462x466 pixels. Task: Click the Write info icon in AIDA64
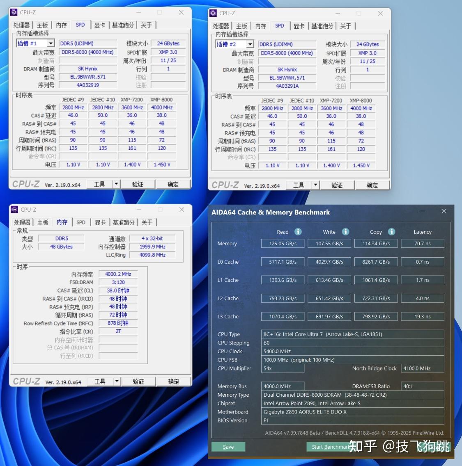click(345, 231)
